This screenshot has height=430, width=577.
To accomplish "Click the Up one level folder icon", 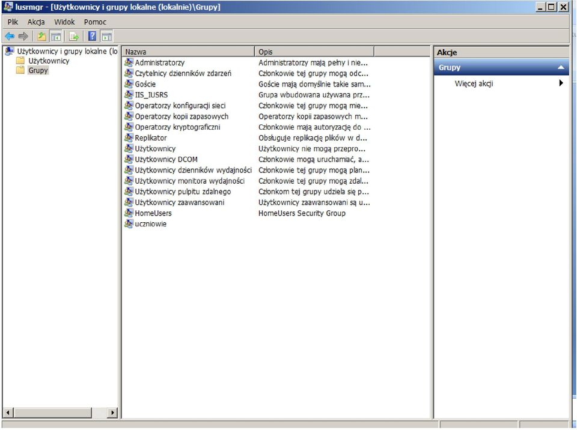I will 41,36.
